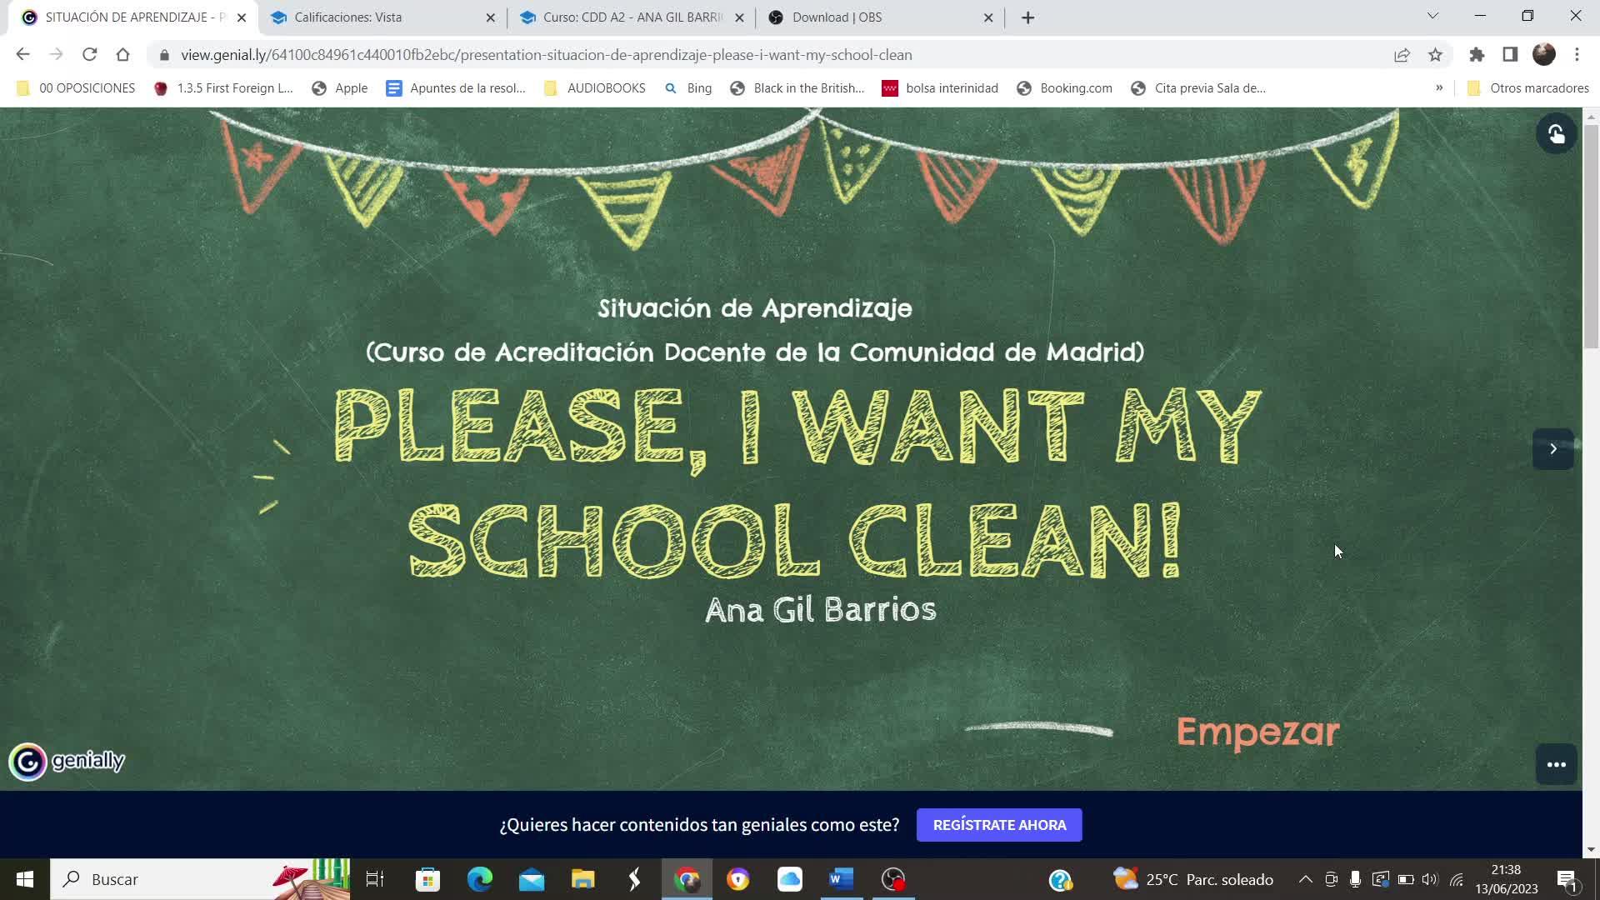The width and height of the screenshot is (1600, 900).
Task: Reload the current page
Action: pyautogui.click(x=90, y=55)
